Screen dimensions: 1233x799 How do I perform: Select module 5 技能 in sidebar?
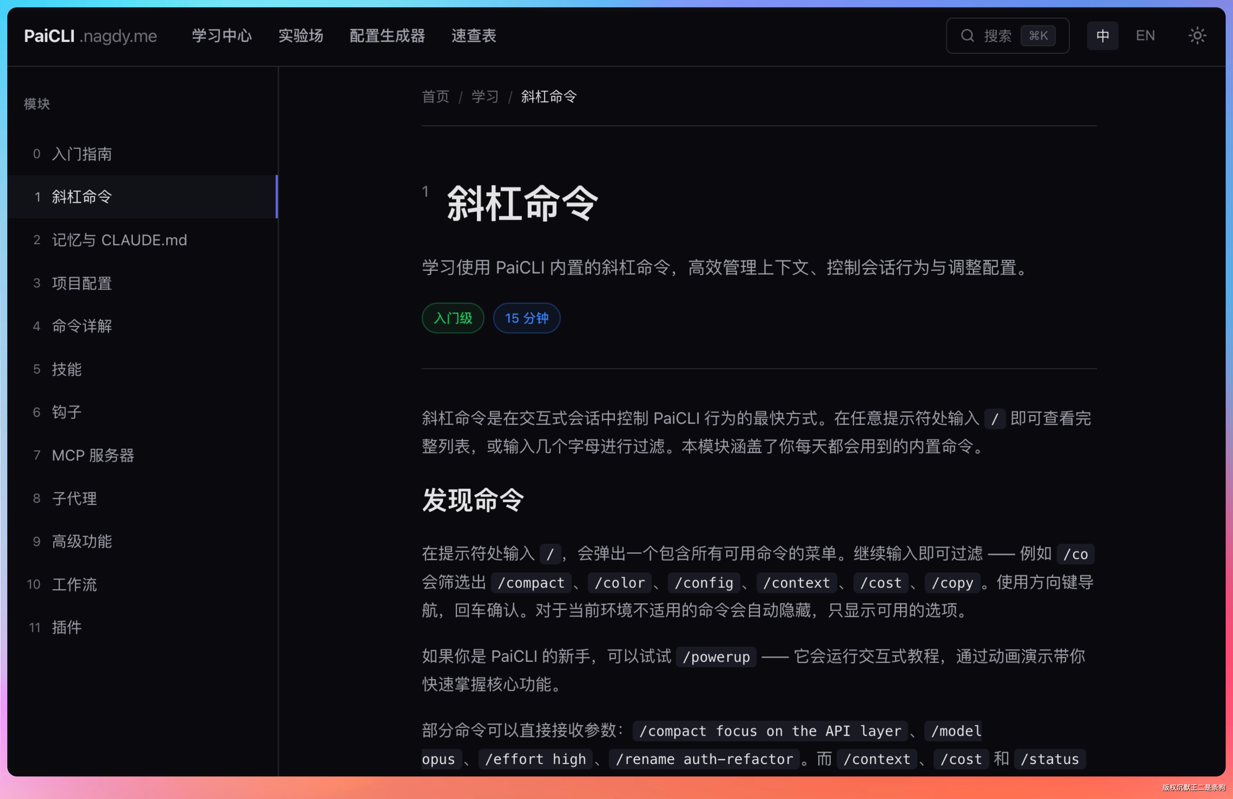[143, 369]
